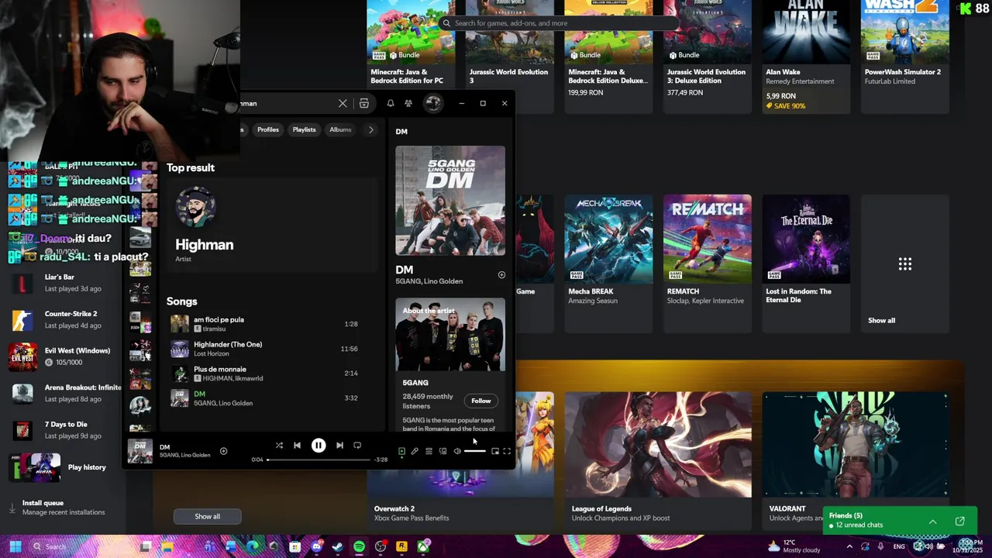The width and height of the screenshot is (992, 558).
Task: Open Discord from taskbar
Action: point(316,546)
